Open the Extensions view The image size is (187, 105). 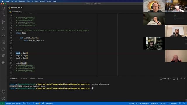(3, 49)
